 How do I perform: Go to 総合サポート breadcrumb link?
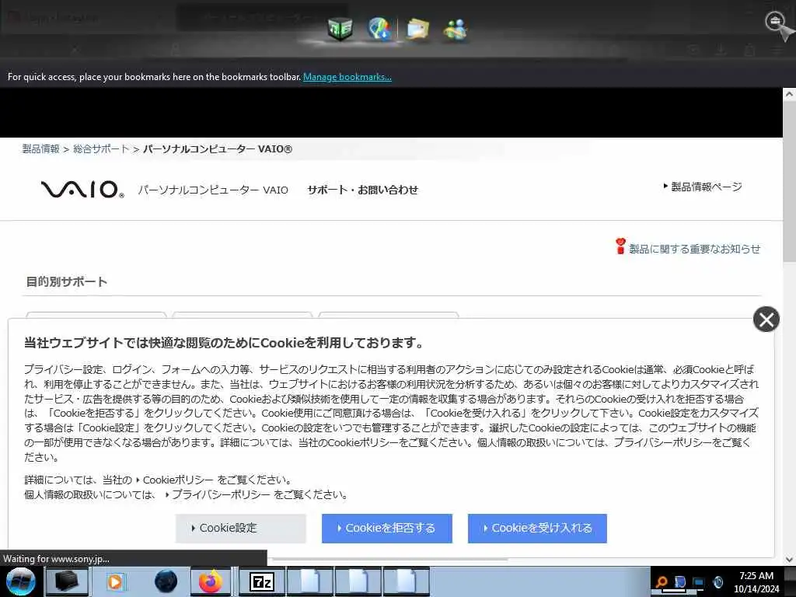click(101, 148)
